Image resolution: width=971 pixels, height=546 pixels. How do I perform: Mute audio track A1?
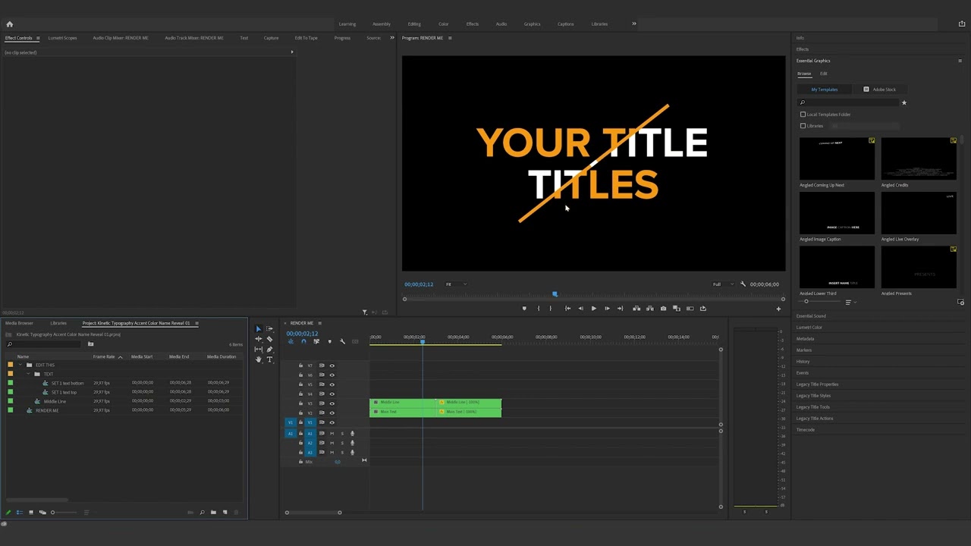click(332, 434)
